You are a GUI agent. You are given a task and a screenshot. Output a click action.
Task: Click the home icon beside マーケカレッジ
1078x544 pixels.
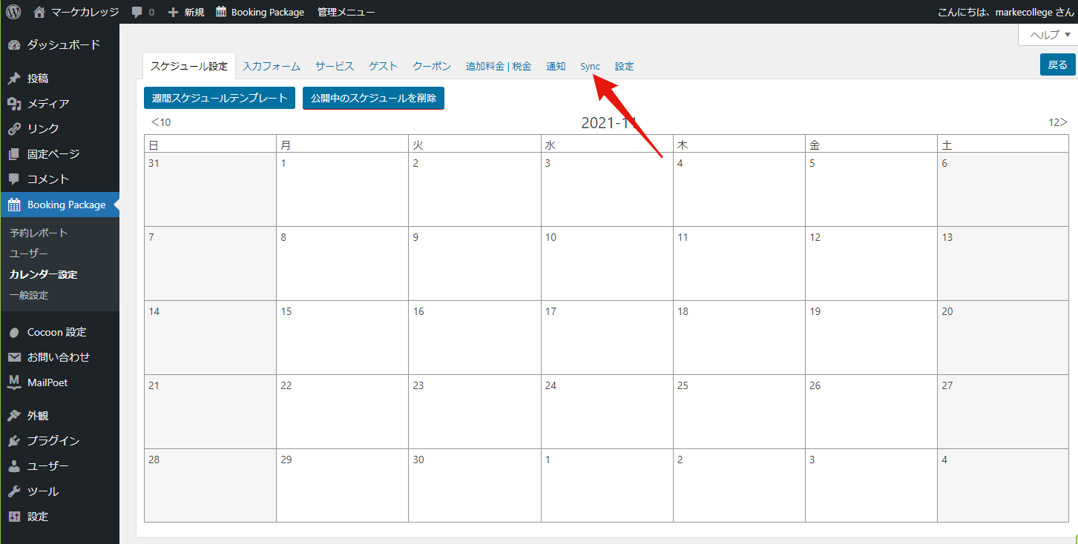point(39,12)
